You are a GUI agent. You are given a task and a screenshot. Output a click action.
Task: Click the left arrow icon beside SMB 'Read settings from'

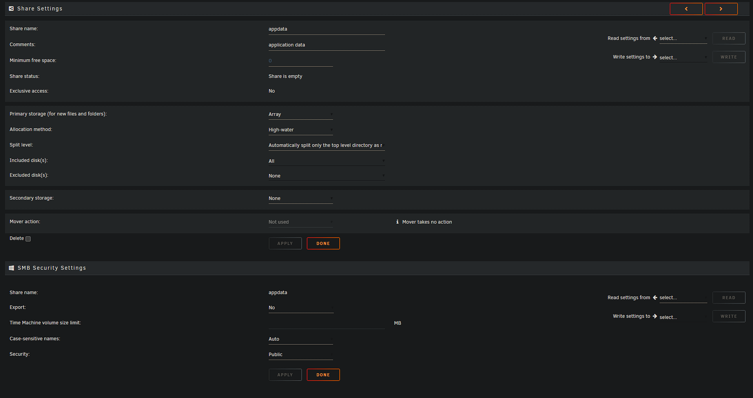[655, 298]
